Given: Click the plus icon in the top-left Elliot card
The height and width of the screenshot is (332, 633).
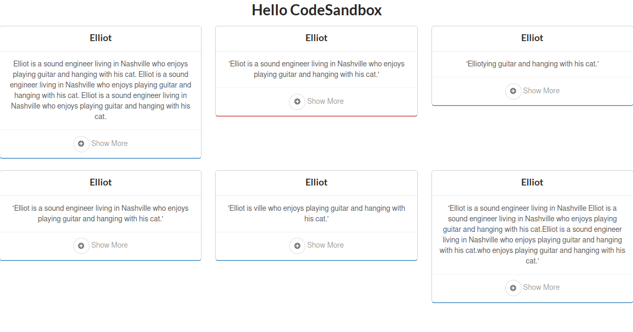Looking at the screenshot, I should point(81,143).
